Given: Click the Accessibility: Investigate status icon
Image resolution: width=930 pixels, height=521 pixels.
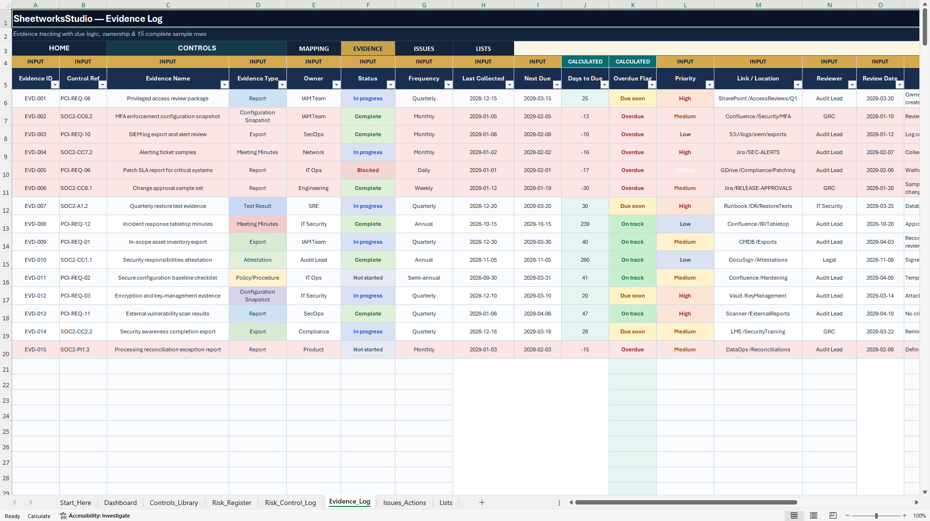Looking at the screenshot, I should click(63, 516).
